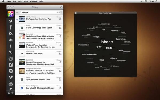This screenshot has height=100, width=160.
Task: Open the Pinboard pin icon in sidebar
Action: point(10,52)
